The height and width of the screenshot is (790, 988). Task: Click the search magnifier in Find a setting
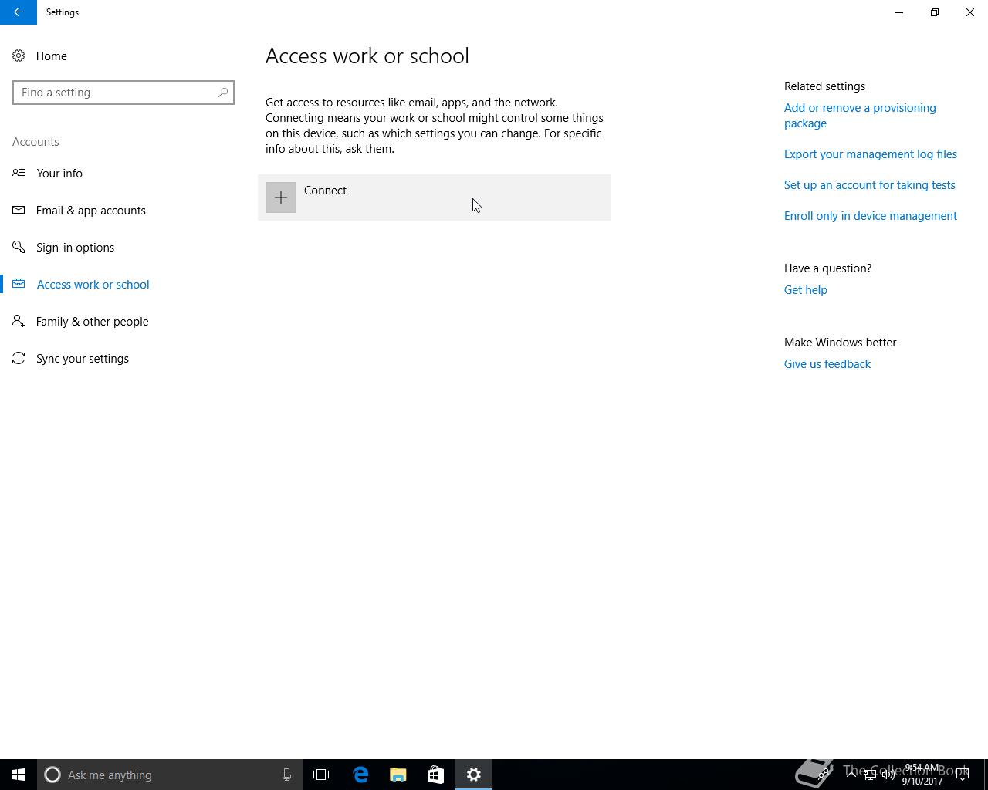[x=223, y=93]
